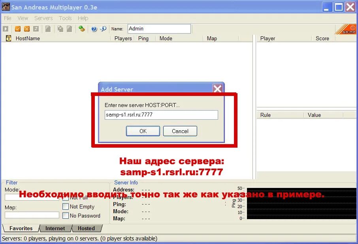This screenshot has height=244, width=358.
Task: Click the orange X Delete Server icon
Action: point(27,29)
